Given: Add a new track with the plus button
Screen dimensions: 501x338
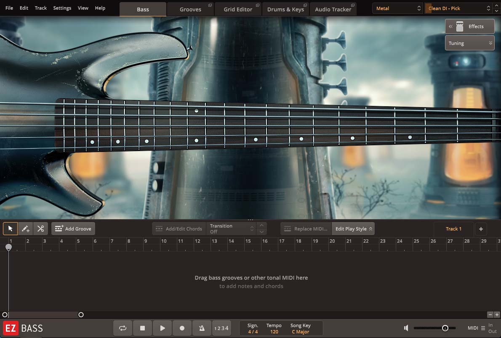Looking at the screenshot, I should coord(481,228).
